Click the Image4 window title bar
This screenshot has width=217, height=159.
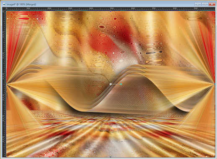(x=98, y=5)
